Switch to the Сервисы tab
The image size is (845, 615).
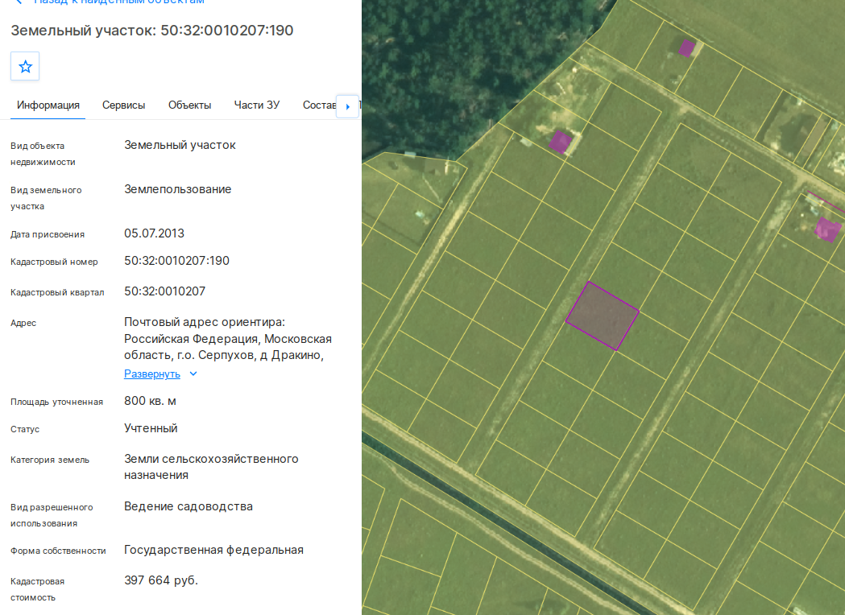tap(123, 105)
